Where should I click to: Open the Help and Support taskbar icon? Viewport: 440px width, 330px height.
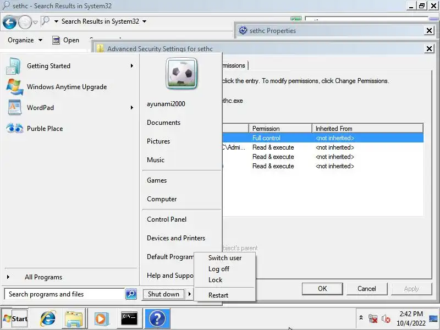pos(157,319)
